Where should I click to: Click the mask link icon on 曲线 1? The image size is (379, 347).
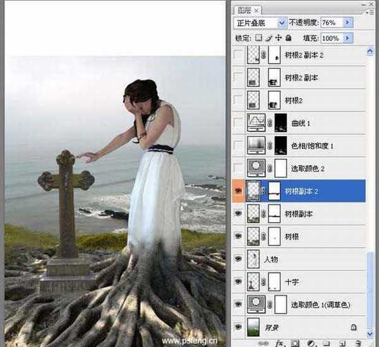point(270,123)
